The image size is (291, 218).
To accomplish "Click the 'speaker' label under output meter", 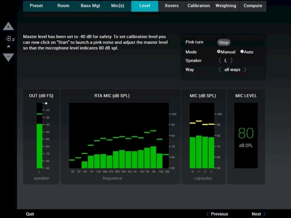I will pos(41,178).
